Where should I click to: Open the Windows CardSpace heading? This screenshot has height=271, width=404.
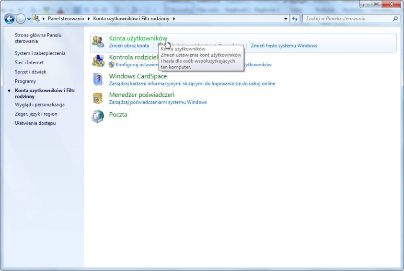click(x=138, y=76)
